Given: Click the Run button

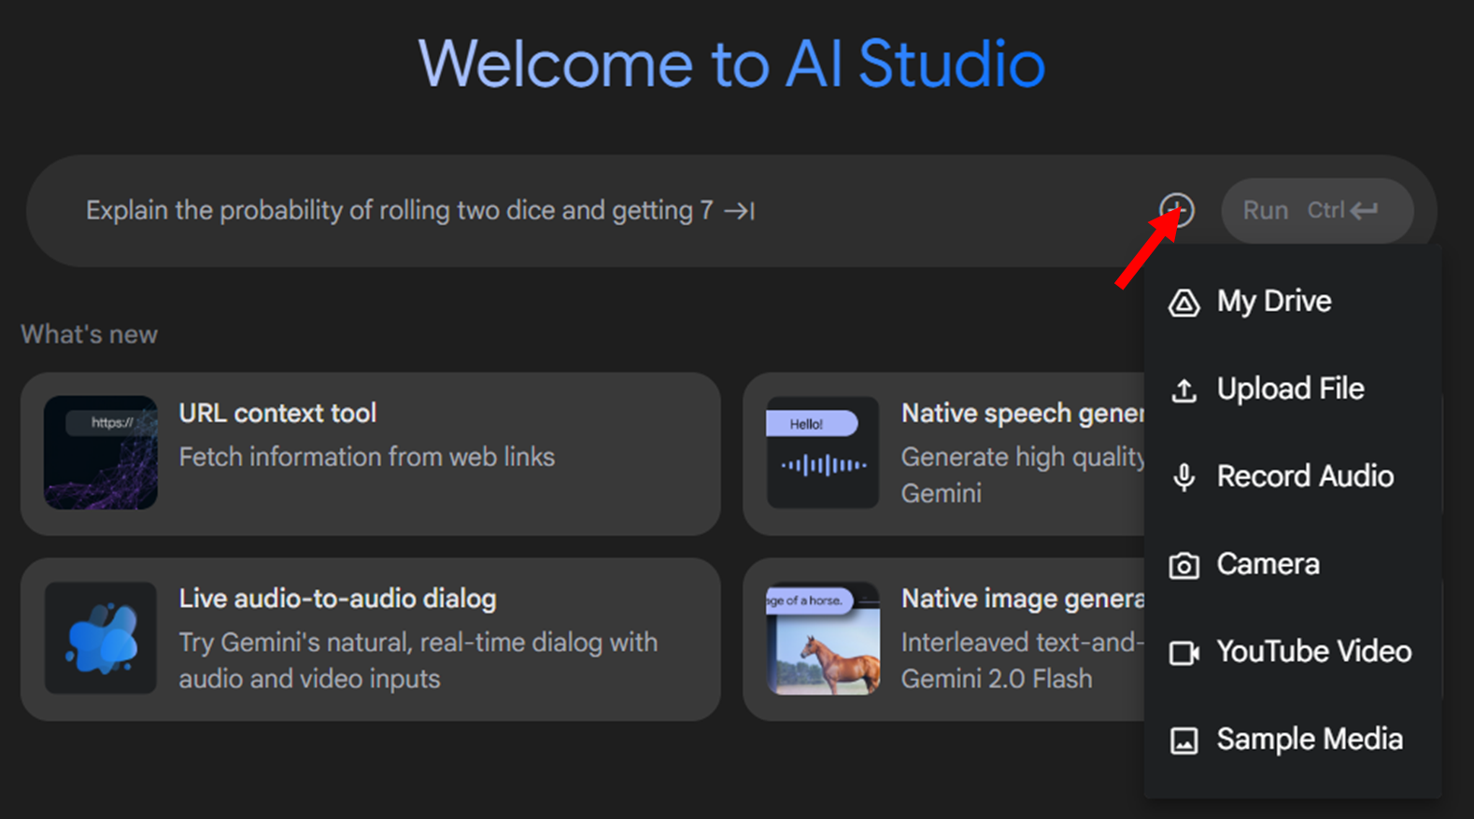Looking at the screenshot, I should tap(1317, 210).
